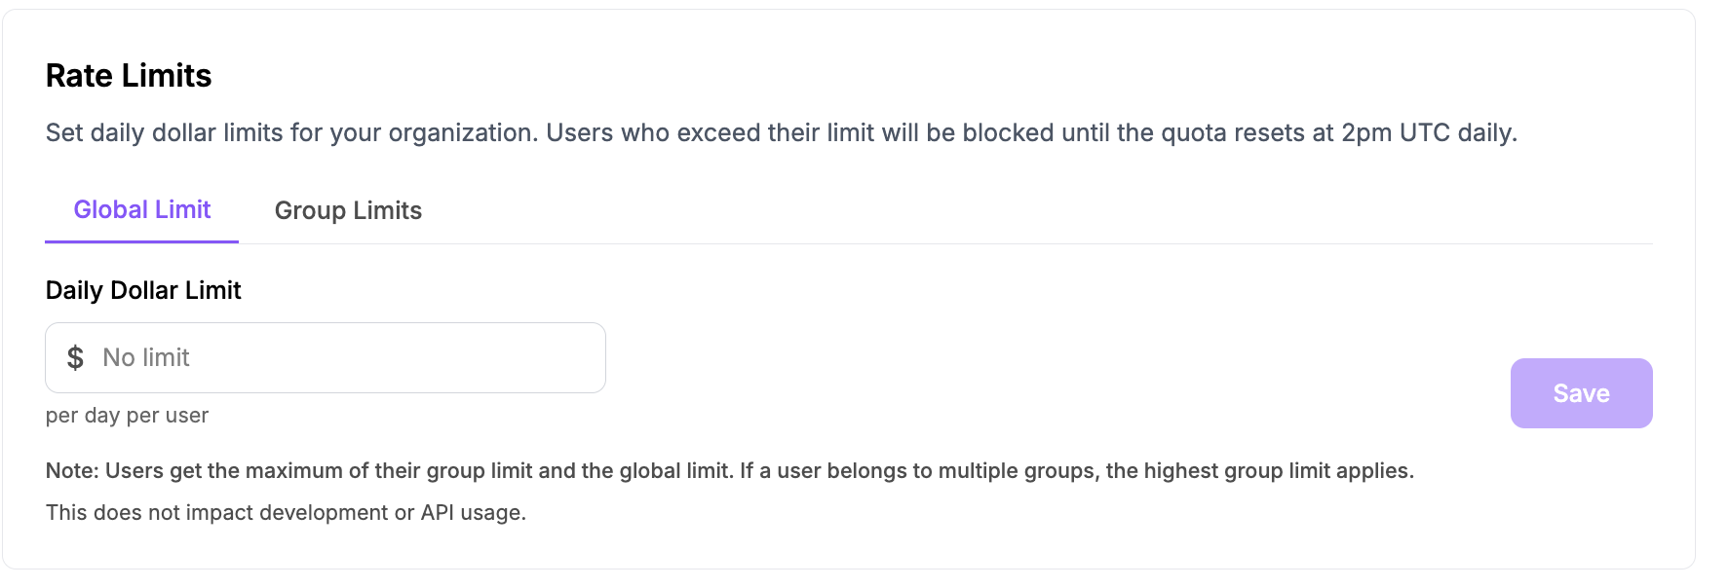This screenshot has width=1729, height=588.
Task: Click the "per day per user" helper text
Action: coord(127,416)
